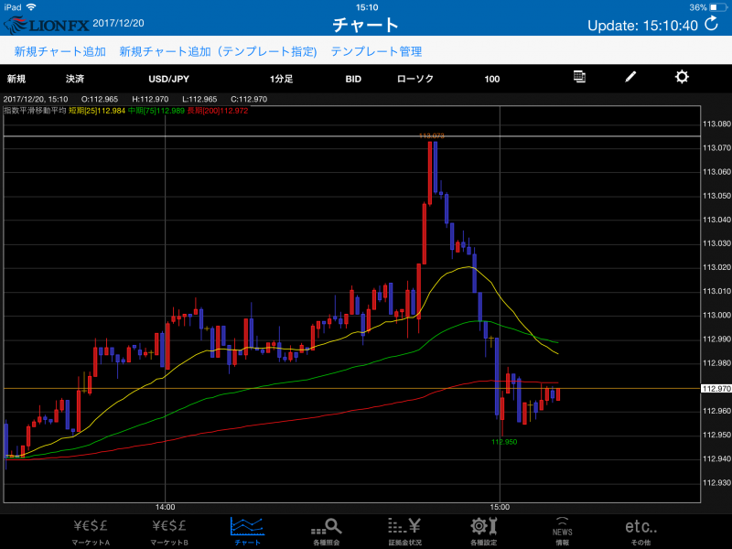Open テンプレート管理 link
This screenshot has width=732, height=549.
click(x=376, y=51)
